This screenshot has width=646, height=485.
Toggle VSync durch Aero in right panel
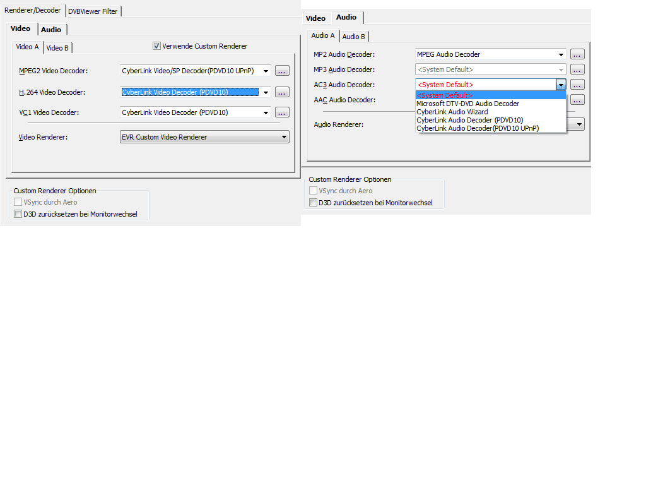pos(313,190)
